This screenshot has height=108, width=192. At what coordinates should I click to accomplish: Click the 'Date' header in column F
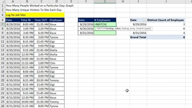(86, 20)
